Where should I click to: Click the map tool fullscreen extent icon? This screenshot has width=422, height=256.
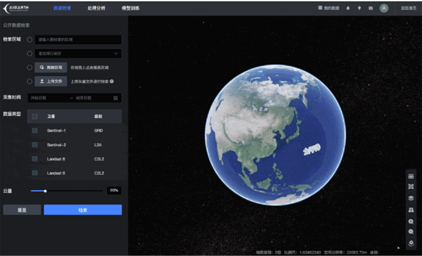pos(411,186)
